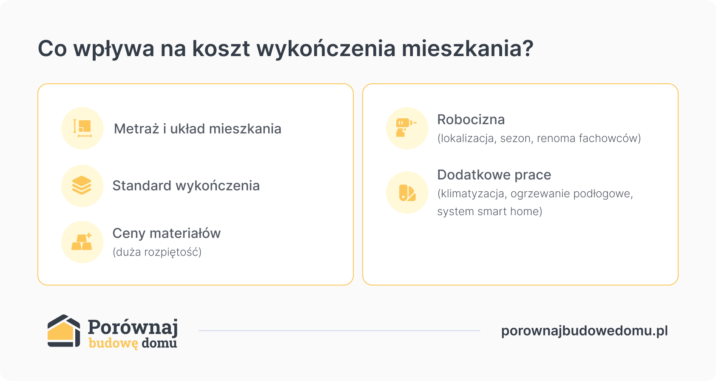Click the "Robocizna" heading
Viewport: 716px width, 381px height.
[x=471, y=119]
